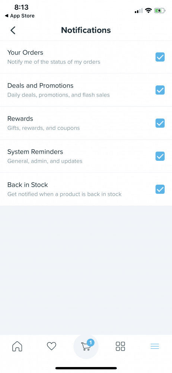The width and height of the screenshot is (172, 373).
Task: Open the Home tab icon
Action: pos(17,346)
